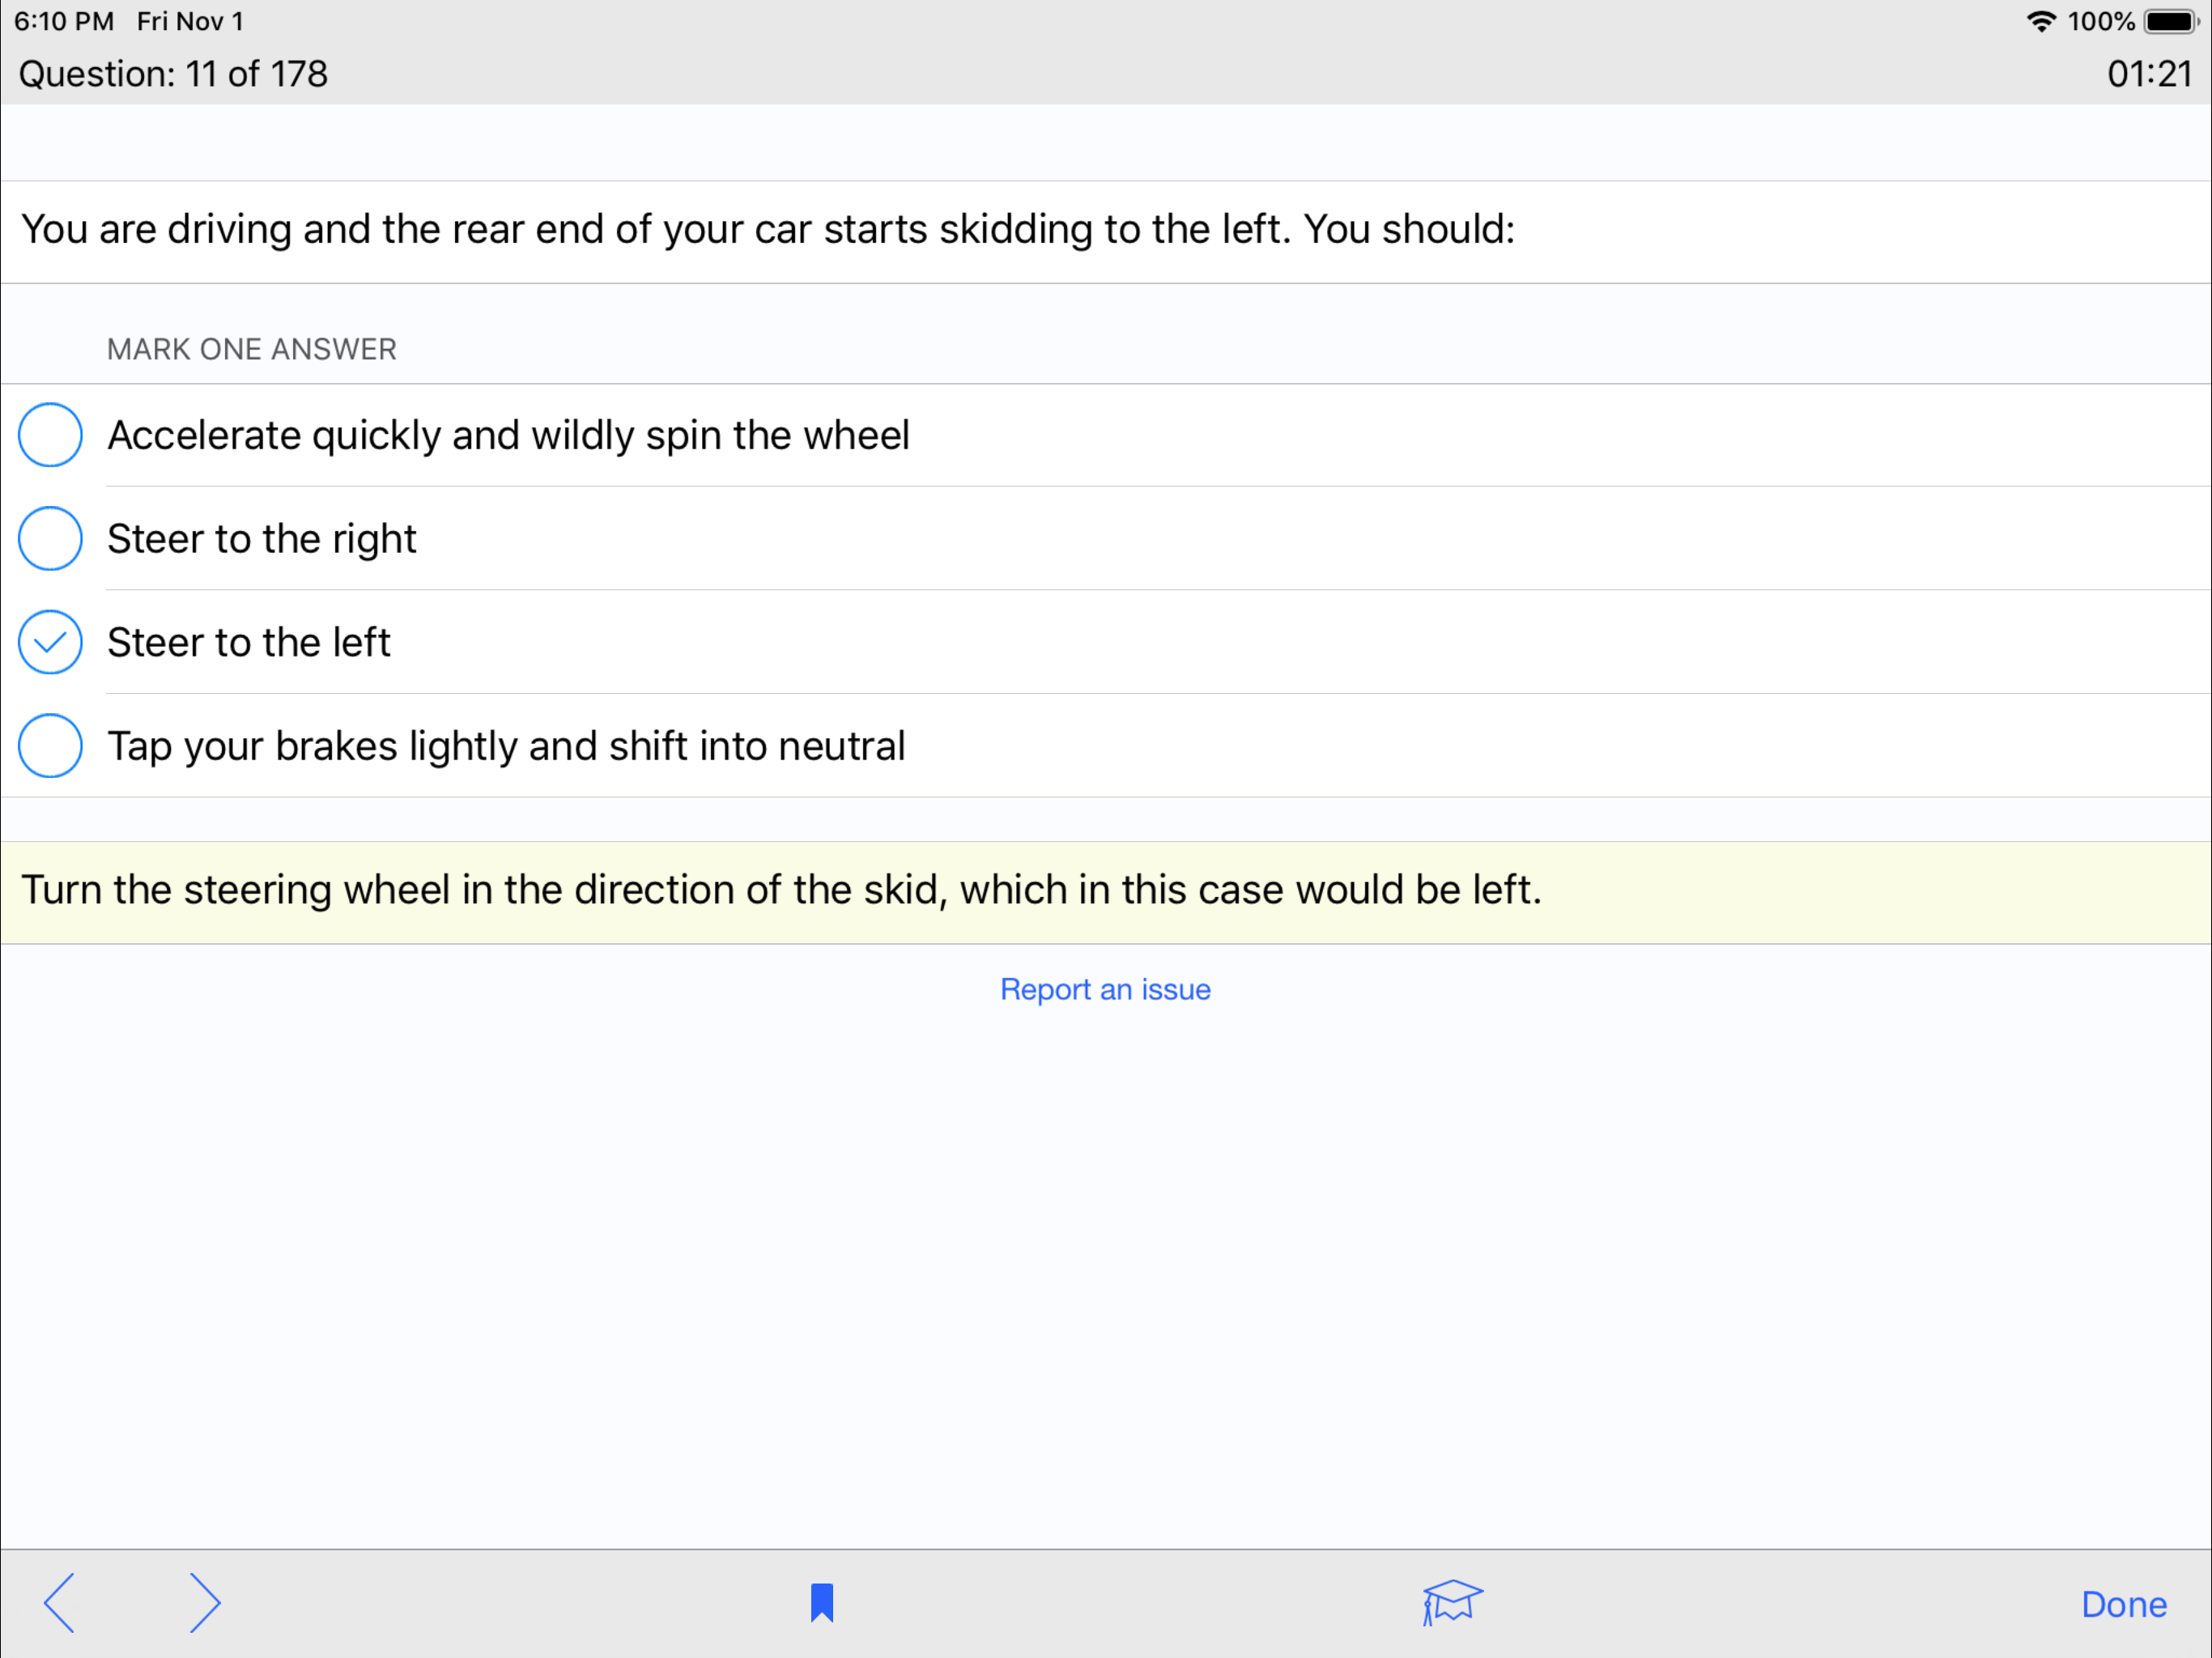Choose Tap your brakes lightly option
This screenshot has height=1658, width=2212.
[x=50, y=746]
